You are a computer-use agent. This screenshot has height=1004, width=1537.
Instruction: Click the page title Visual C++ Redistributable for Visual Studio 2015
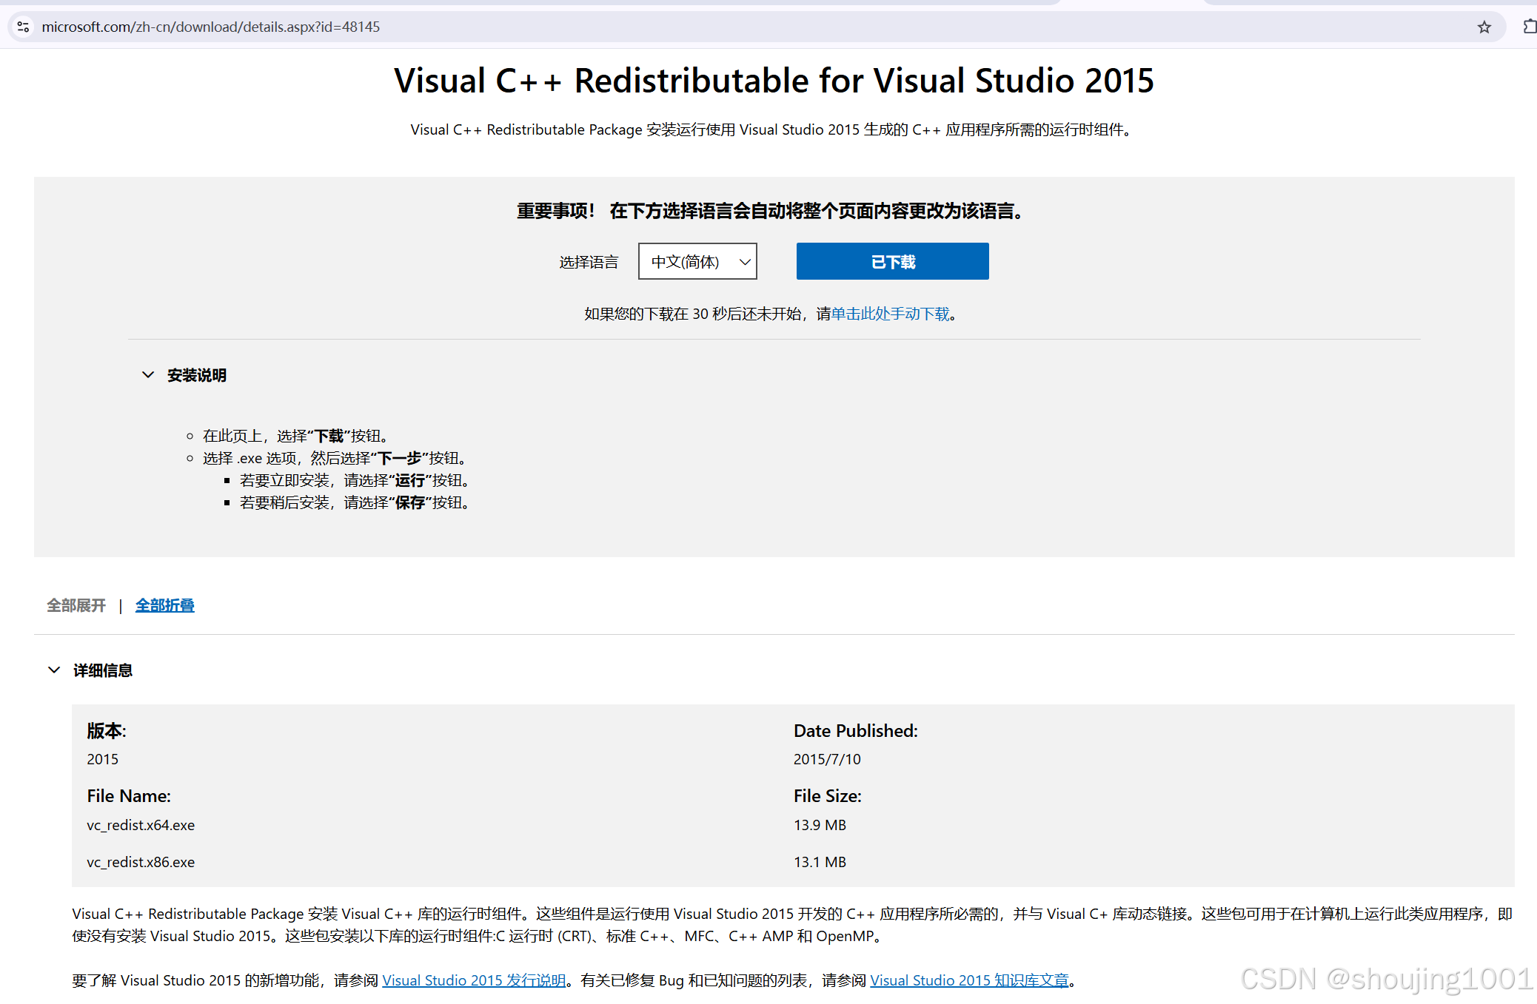tap(774, 80)
